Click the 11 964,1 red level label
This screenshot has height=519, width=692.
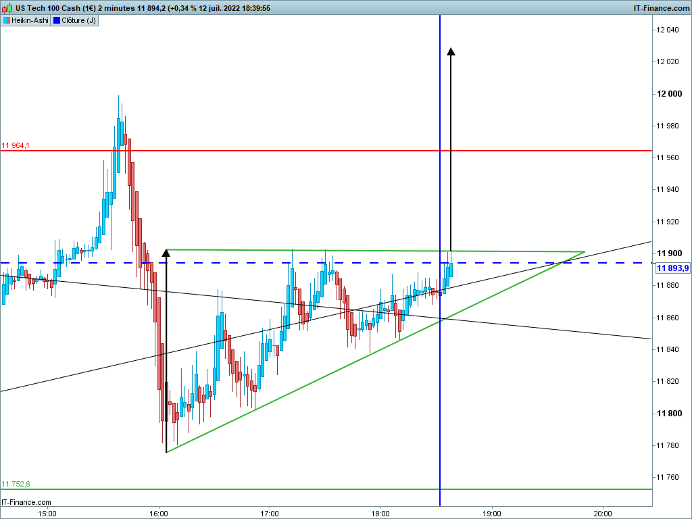pos(16,146)
